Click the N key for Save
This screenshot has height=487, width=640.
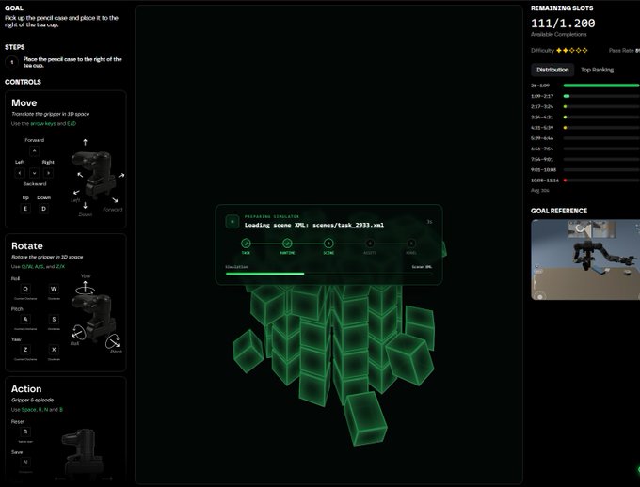[x=25, y=463]
